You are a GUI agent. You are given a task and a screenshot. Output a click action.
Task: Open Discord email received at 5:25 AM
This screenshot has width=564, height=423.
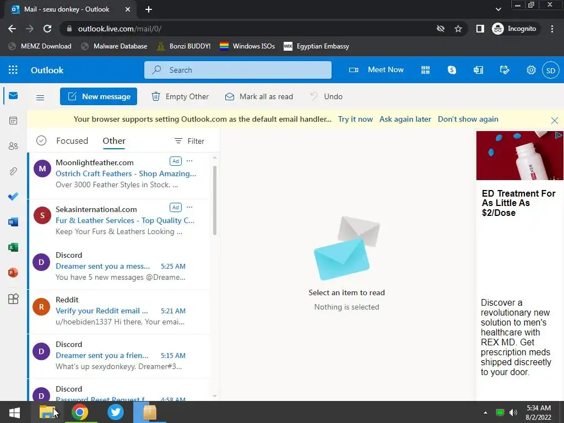pos(120,267)
